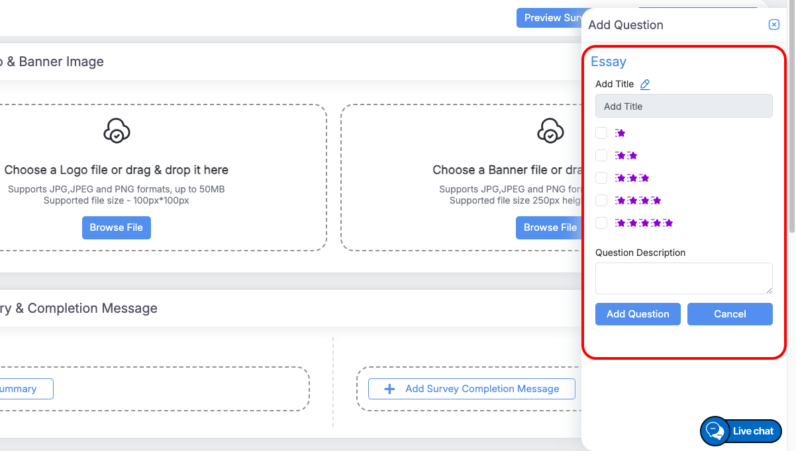Enable the four-star rating checkbox
796x451 pixels.
click(601, 200)
